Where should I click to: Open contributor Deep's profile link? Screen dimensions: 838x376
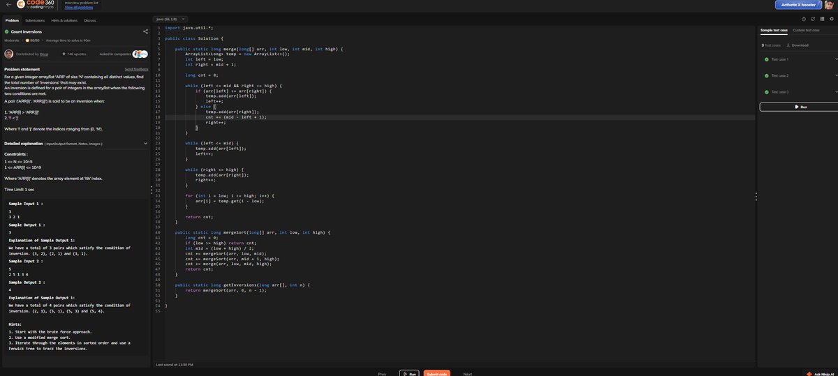point(43,54)
